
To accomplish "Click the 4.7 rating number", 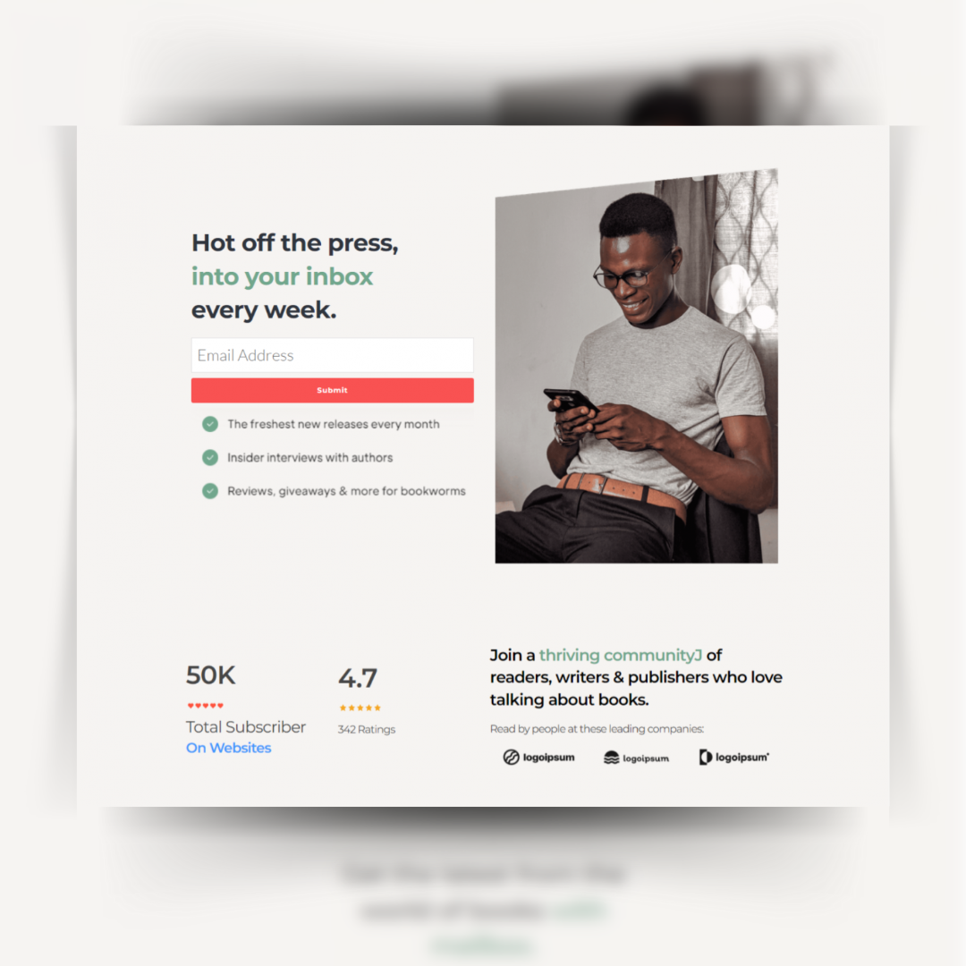I will pos(357,678).
